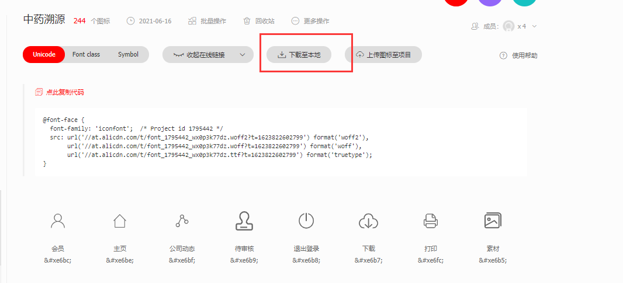
Task: Select the 素材 image icon
Action: tap(493, 221)
